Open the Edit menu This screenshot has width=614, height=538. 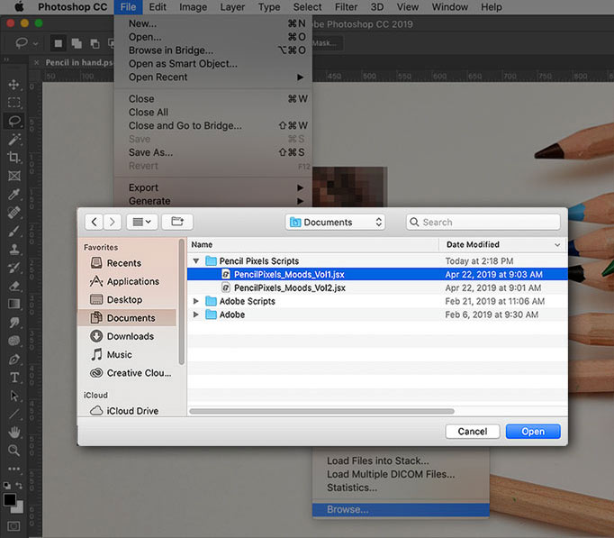click(x=158, y=7)
